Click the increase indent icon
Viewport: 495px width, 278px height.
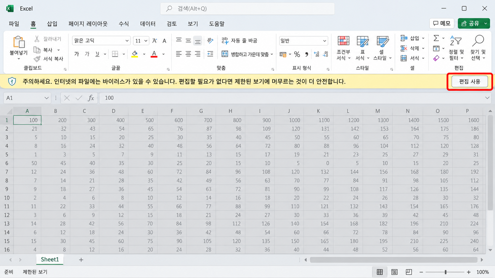[210, 54]
